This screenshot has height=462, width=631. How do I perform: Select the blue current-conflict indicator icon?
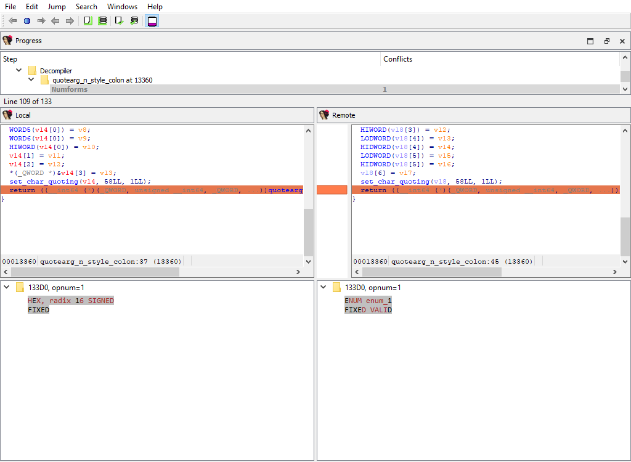coord(26,20)
